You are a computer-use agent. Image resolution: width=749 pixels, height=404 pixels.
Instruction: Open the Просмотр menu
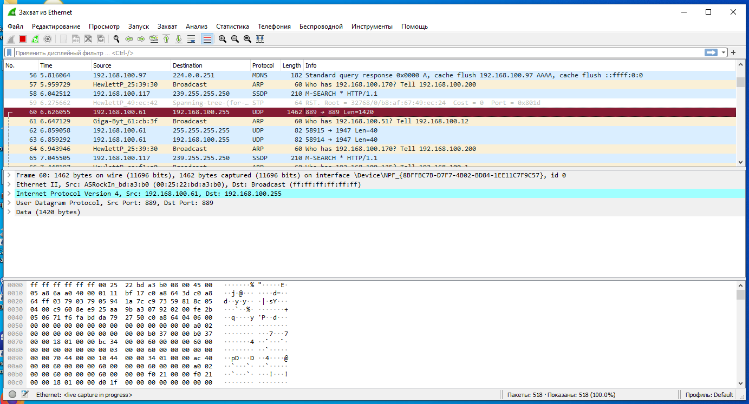click(x=104, y=26)
